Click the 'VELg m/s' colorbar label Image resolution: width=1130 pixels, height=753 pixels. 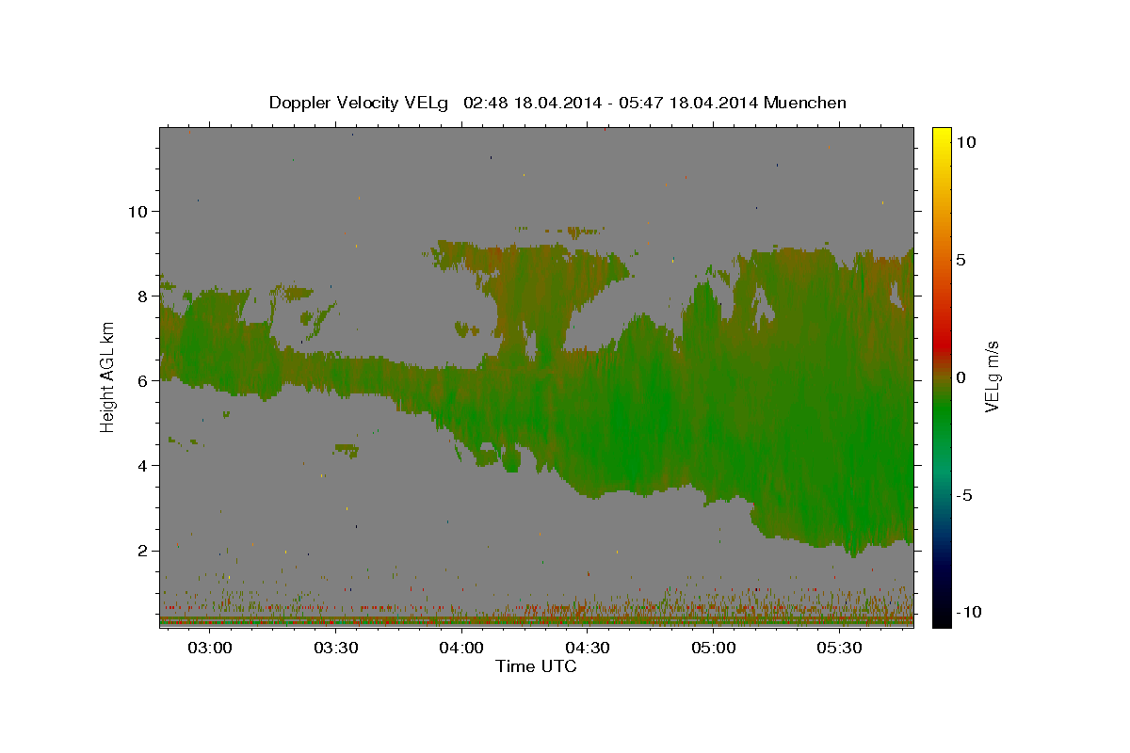(x=992, y=377)
